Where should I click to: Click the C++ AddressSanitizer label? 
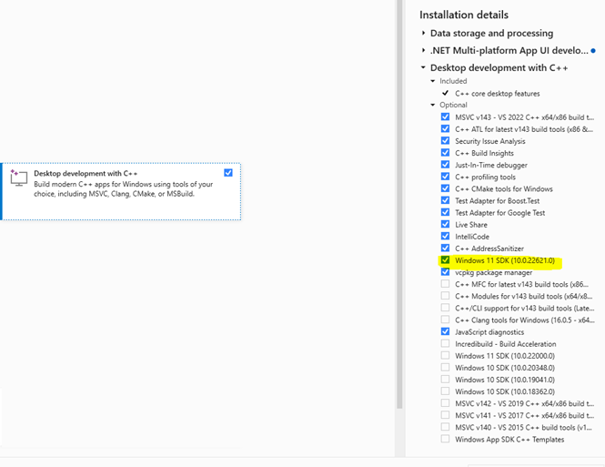tap(489, 249)
